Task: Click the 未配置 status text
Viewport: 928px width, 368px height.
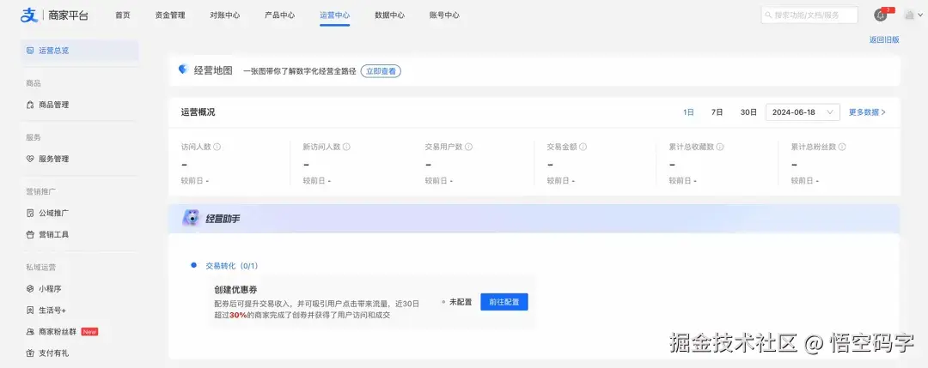Action: coord(461,302)
